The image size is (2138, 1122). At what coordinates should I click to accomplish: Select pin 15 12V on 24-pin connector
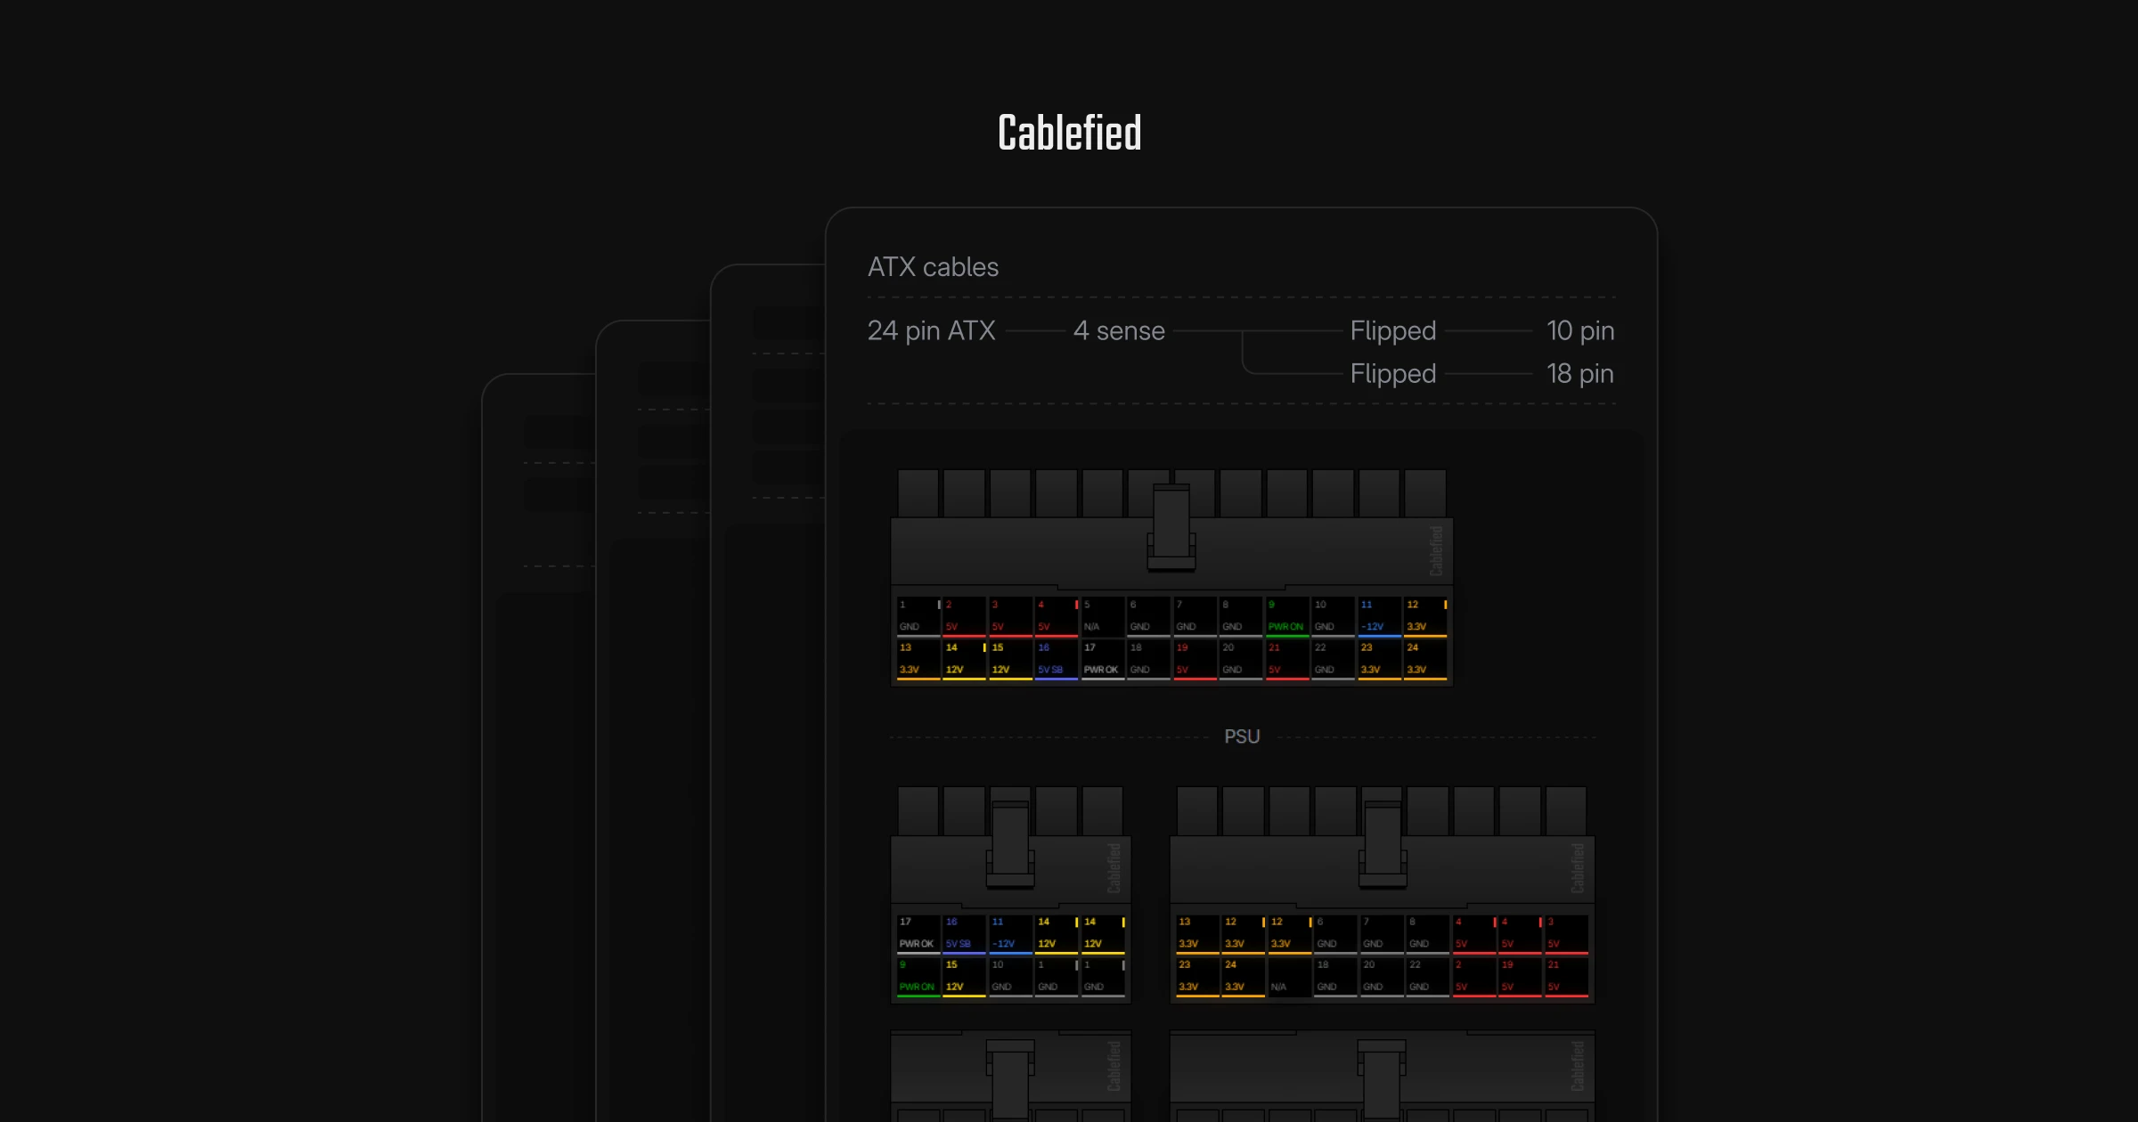pos(1011,660)
